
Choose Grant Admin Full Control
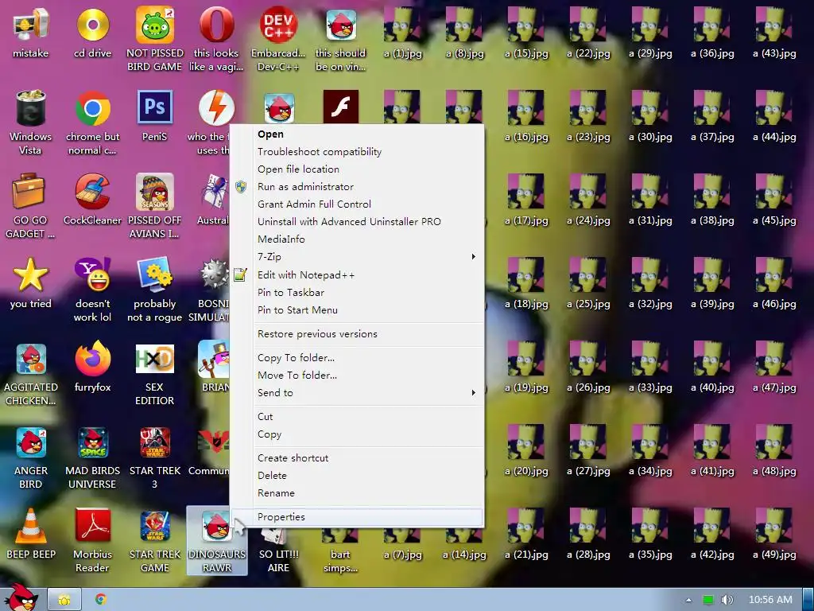357,204
